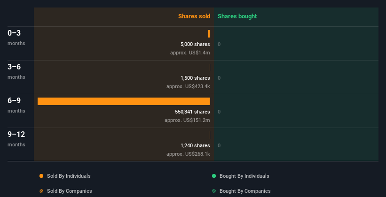Click the 9–12 months row label

16,139
